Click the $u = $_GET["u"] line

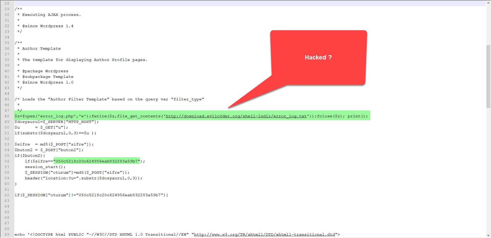(41, 127)
